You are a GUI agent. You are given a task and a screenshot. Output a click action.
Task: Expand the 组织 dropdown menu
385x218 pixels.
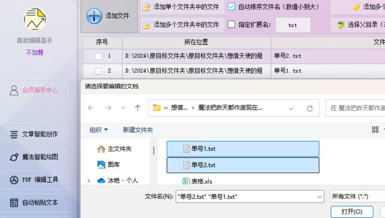click(98, 130)
